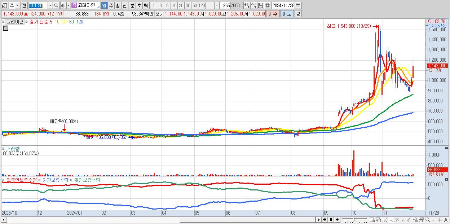The width and height of the screenshot is (450, 224).
Task: Toggle the 20 interval button
Action: point(181,6)
